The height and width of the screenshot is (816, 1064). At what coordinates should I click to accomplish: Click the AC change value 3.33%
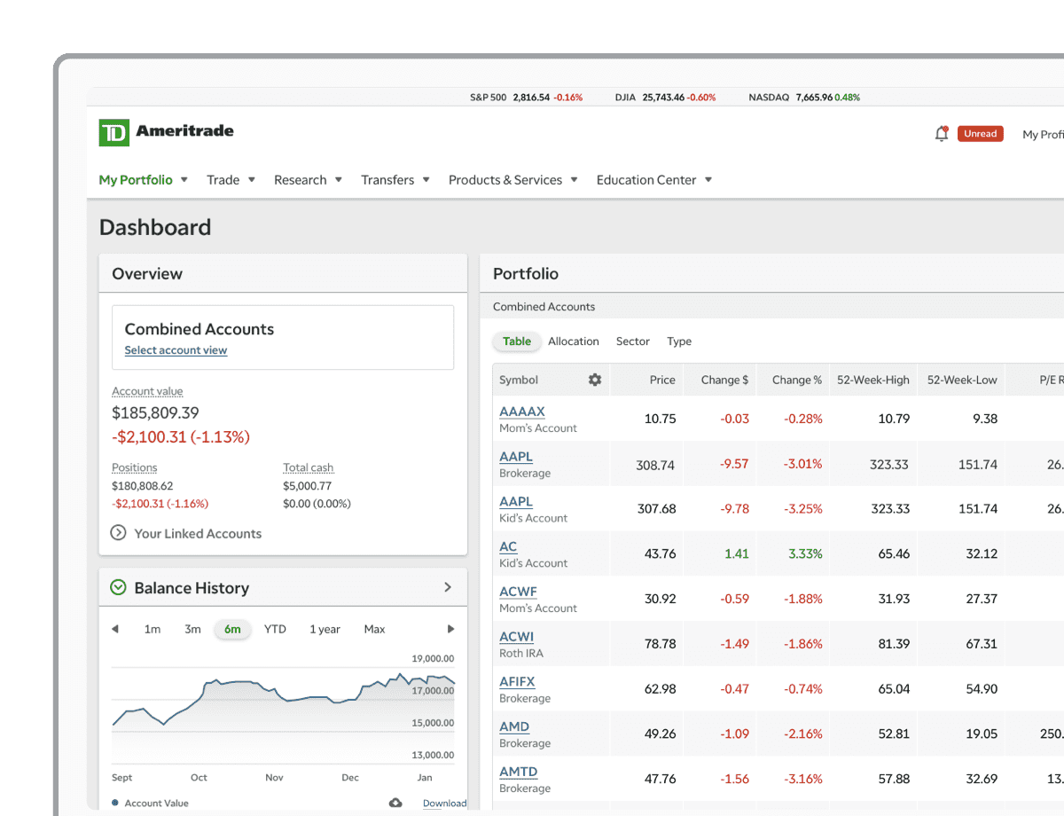coord(805,553)
